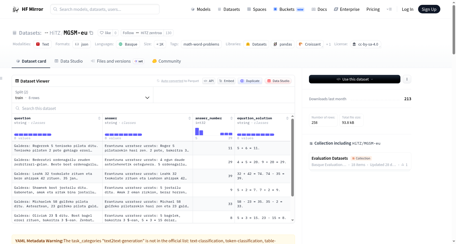Sort the equation_solution column
This screenshot has width=456, height=244.
tap(287, 118)
